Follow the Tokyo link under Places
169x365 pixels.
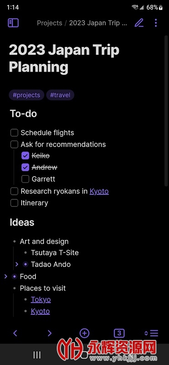point(41,300)
